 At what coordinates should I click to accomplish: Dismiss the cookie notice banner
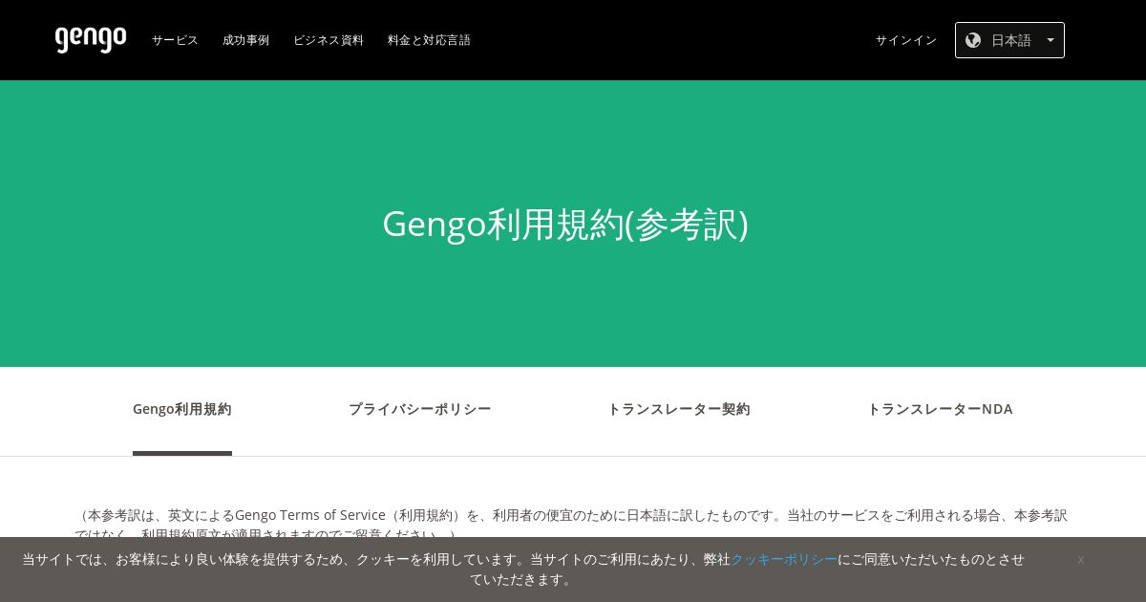(1081, 560)
